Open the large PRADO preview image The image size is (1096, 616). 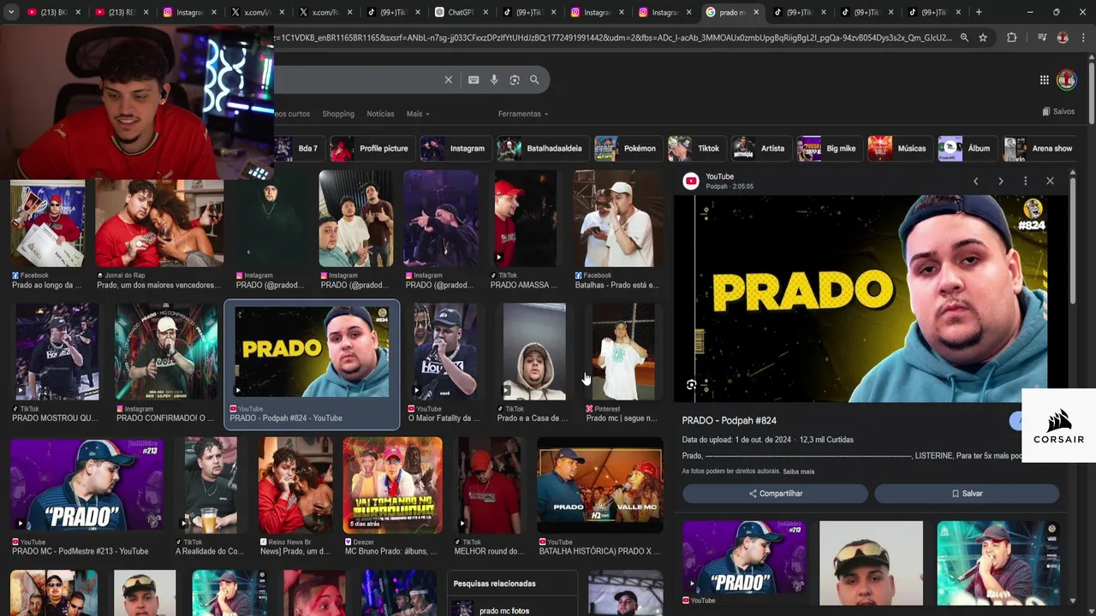[871, 299]
